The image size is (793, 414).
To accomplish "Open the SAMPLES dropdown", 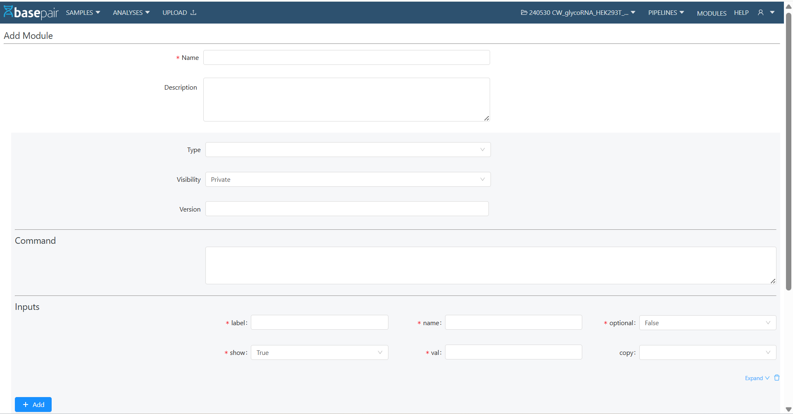I will [x=82, y=12].
